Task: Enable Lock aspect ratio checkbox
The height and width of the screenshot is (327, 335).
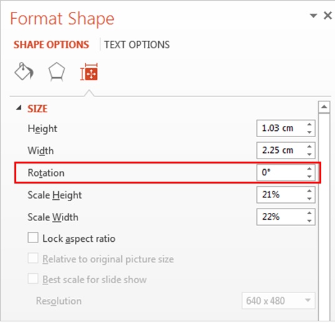Action: [x=33, y=237]
